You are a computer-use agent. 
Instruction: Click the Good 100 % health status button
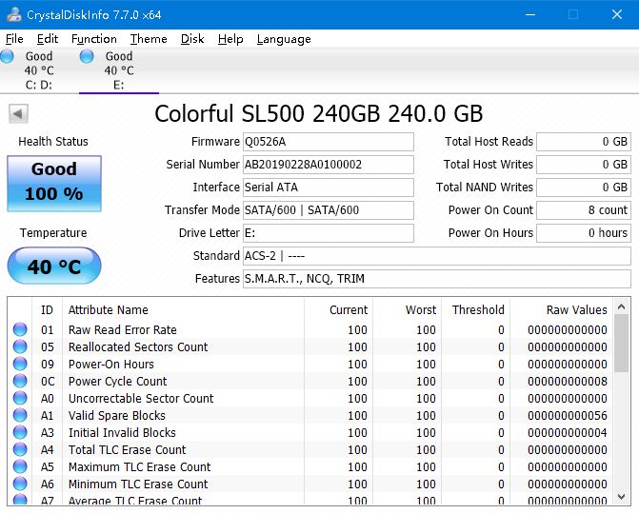click(53, 182)
